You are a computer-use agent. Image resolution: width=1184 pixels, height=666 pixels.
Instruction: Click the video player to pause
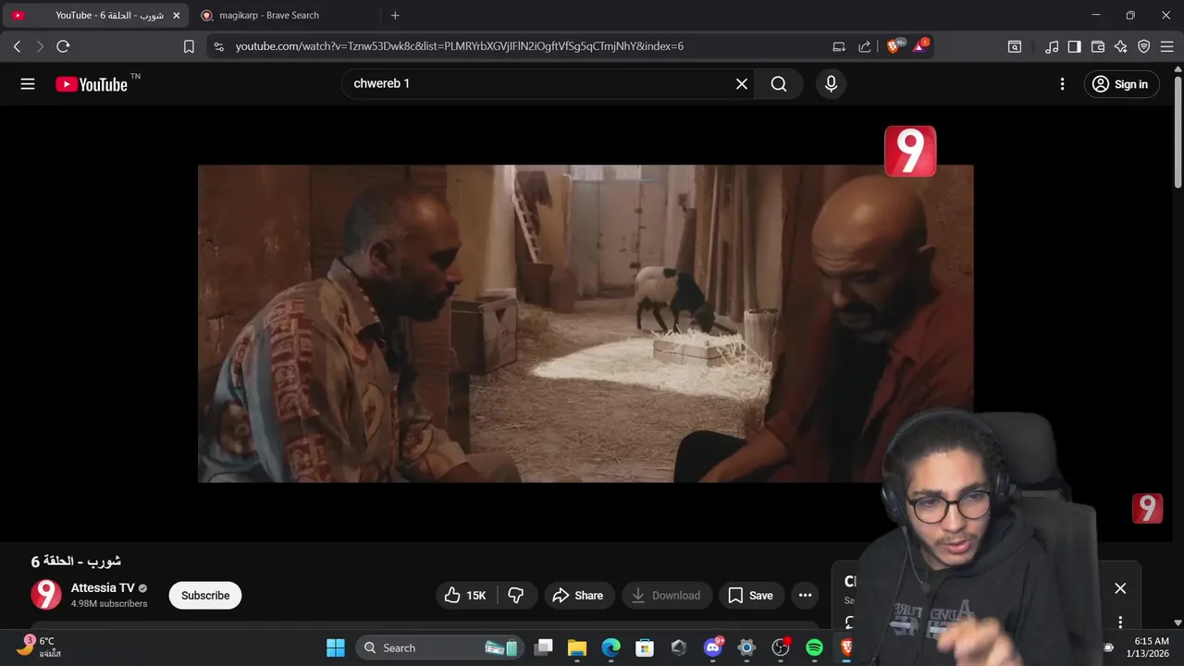point(586,324)
